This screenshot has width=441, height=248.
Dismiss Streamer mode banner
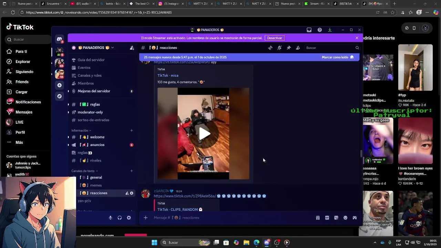pyautogui.click(x=357, y=38)
